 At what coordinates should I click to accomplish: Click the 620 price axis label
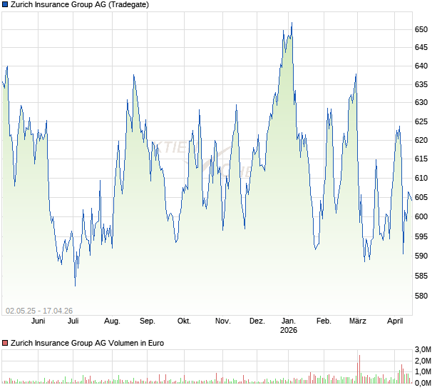click(421, 140)
